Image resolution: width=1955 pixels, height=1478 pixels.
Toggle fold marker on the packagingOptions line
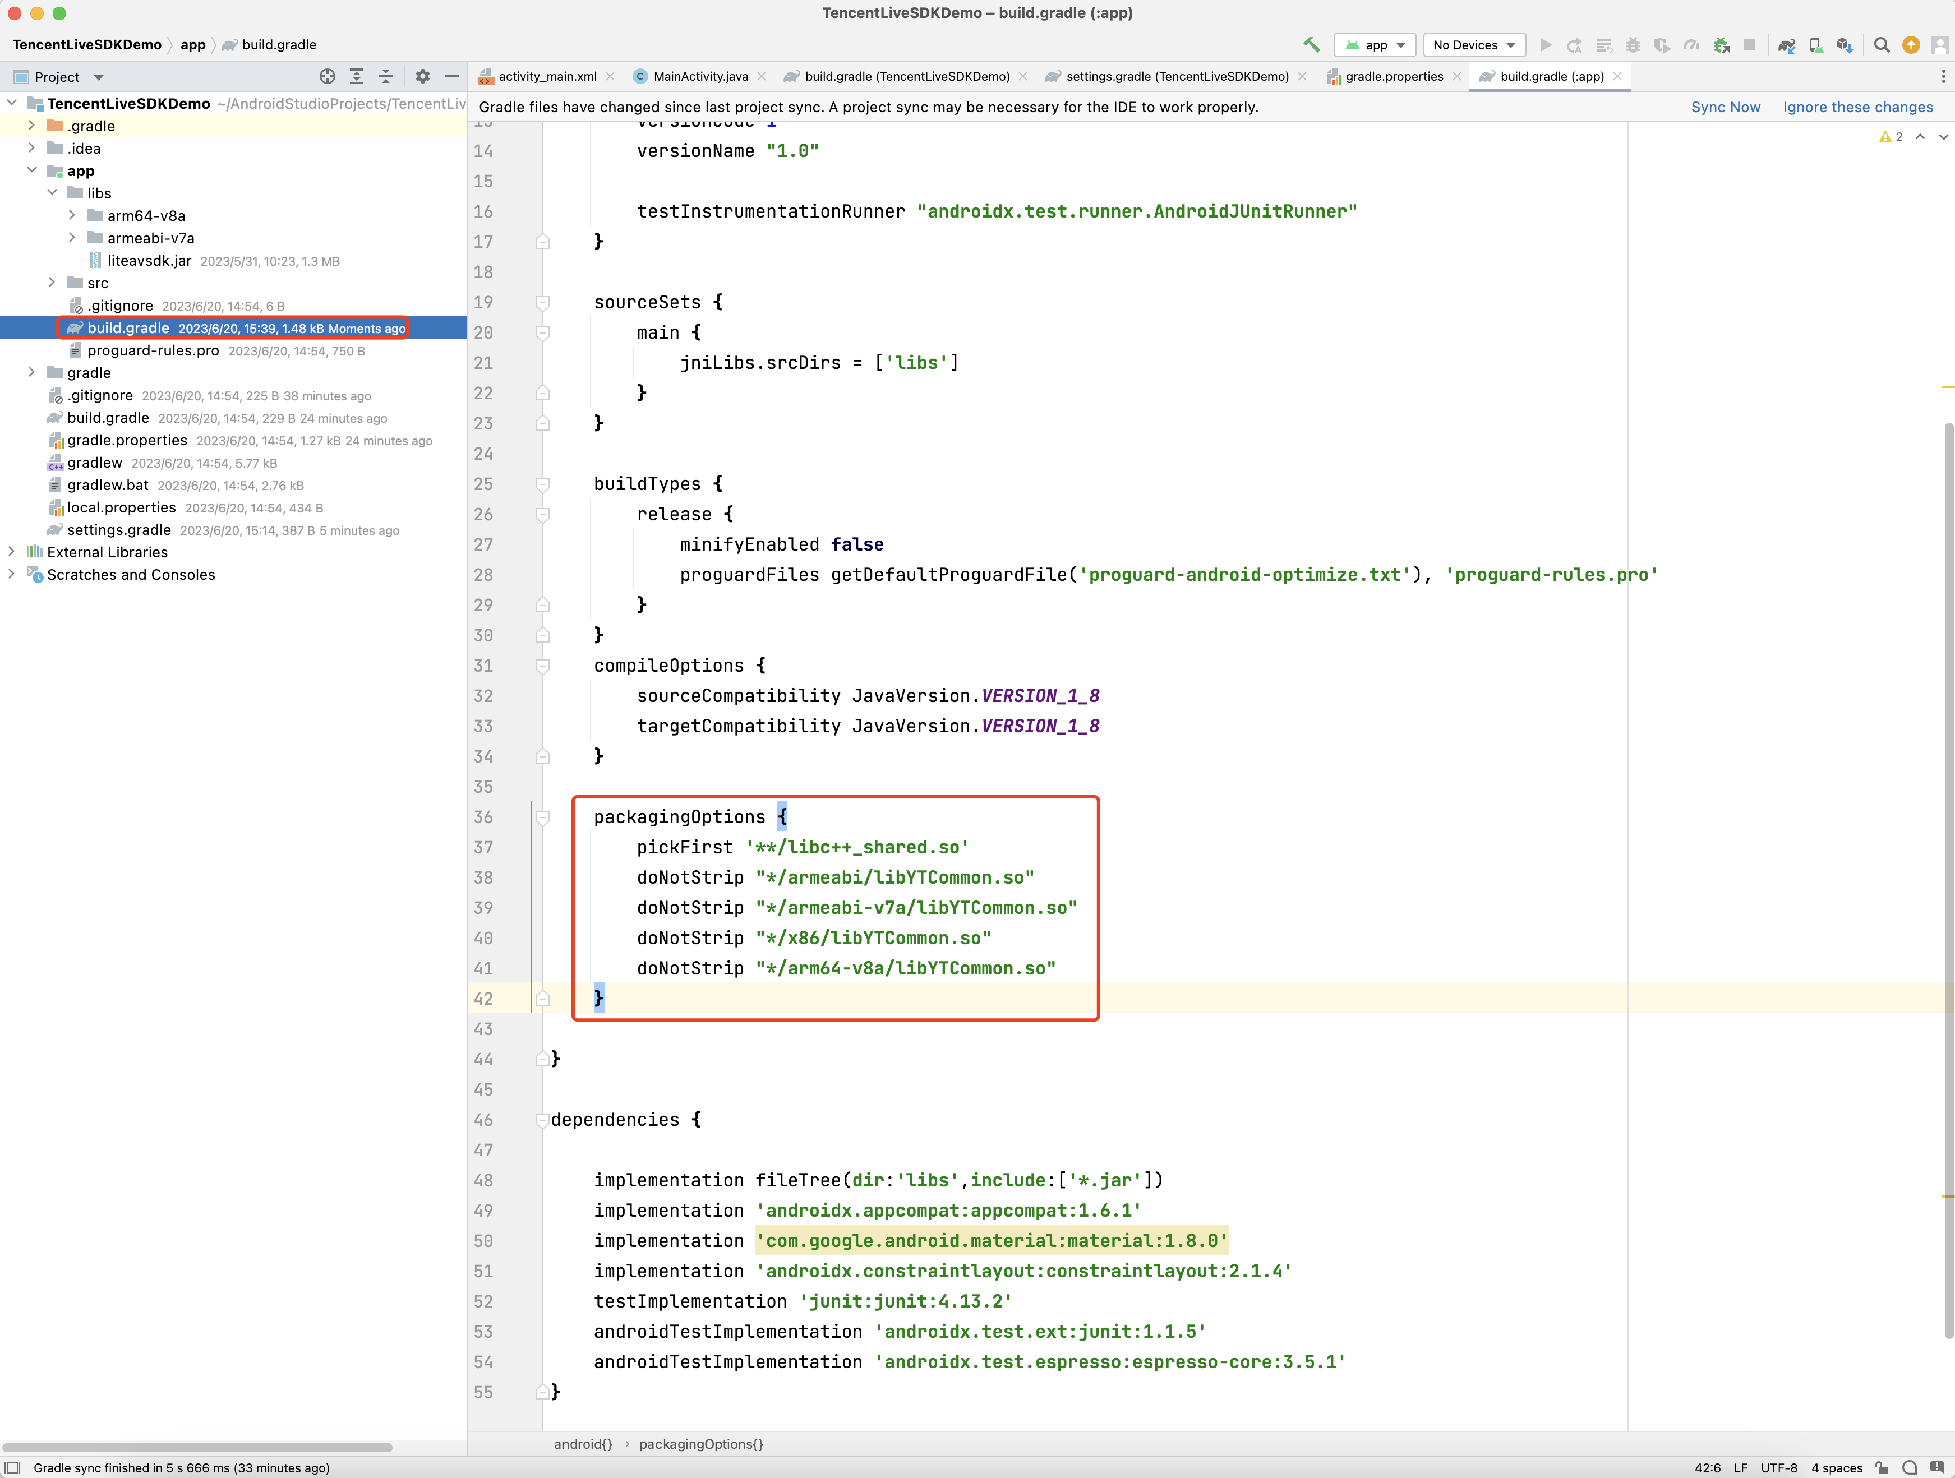tap(543, 817)
